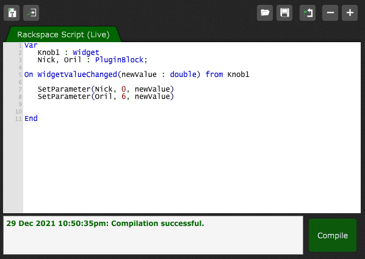
Task: Select the Rackspace Script (Live) tab
Action: (x=63, y=34)
